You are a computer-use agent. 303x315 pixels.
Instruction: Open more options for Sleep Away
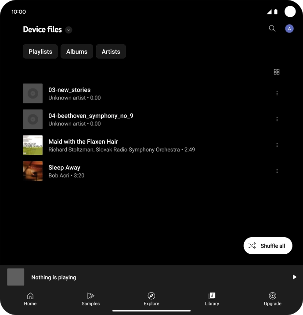click(x=277, y=171)
